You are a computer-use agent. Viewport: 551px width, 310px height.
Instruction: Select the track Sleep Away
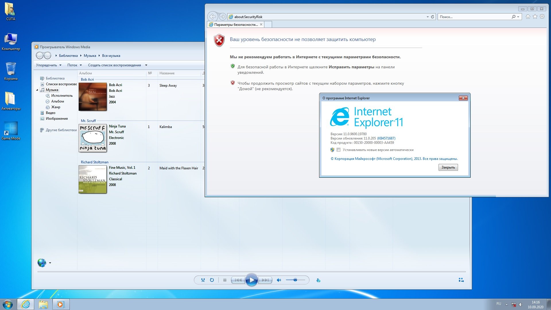point(168,86)
